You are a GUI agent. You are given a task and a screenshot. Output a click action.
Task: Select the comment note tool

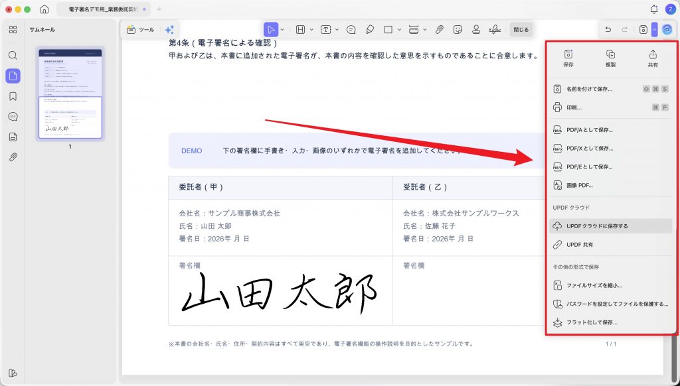click(x=351, y=29)
